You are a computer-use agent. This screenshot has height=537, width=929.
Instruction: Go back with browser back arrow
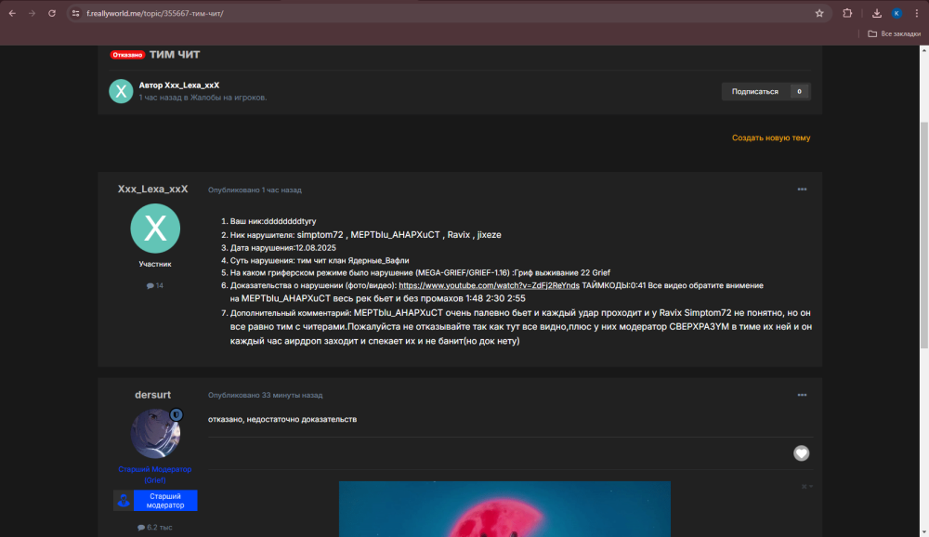point(12,13)
